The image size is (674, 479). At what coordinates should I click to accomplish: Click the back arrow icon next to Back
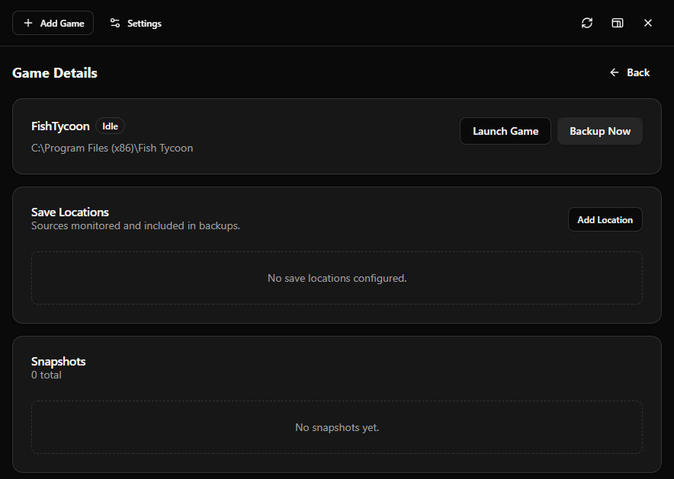615,72
